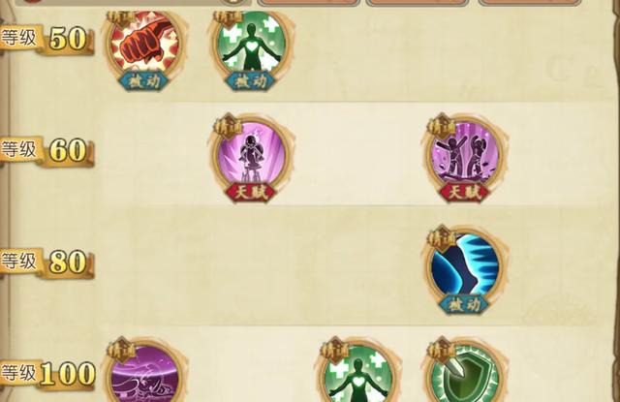Select the 等级 100 row label

point(47,373)
